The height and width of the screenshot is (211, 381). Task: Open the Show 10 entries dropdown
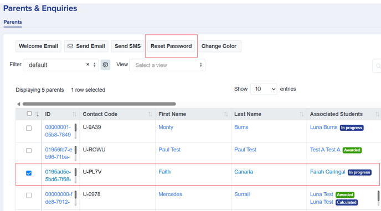coord(264,89)
